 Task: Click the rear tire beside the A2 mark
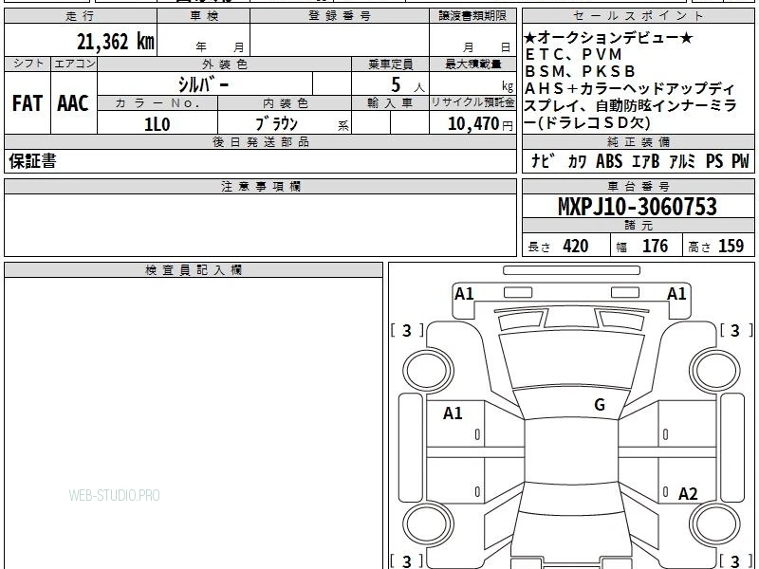(714, 523)
